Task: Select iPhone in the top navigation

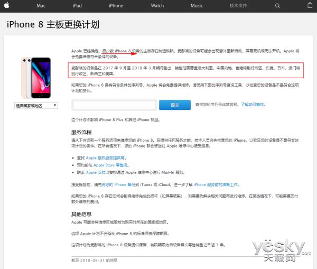Action: [x=116, y=5]
